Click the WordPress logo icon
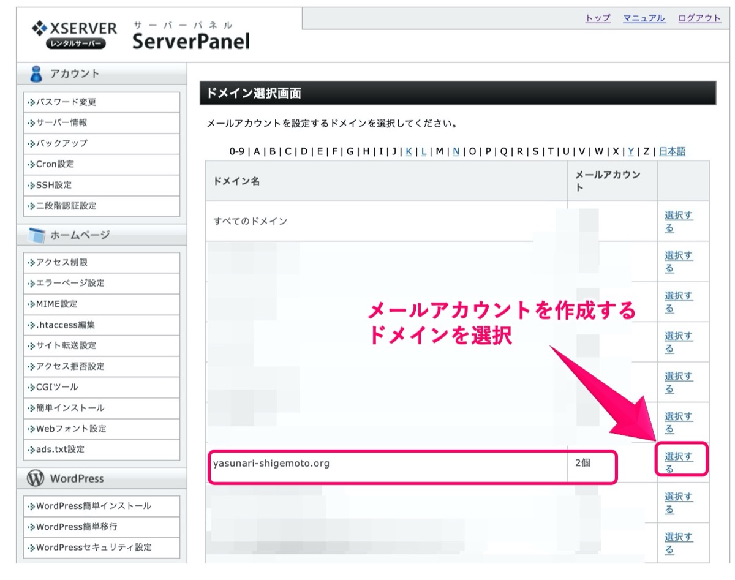The height and width of the screenshot is (580, 735). click(36, 478)
